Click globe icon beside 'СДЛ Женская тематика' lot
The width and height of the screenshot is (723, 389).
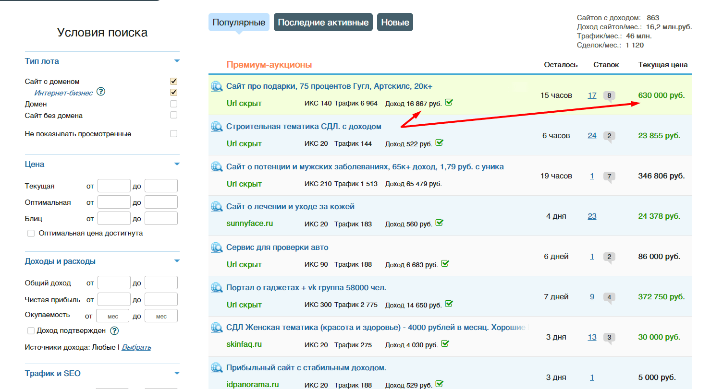216,328
